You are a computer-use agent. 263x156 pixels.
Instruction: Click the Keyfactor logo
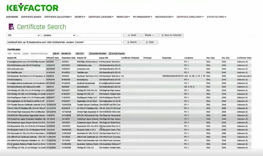point(32,7)
